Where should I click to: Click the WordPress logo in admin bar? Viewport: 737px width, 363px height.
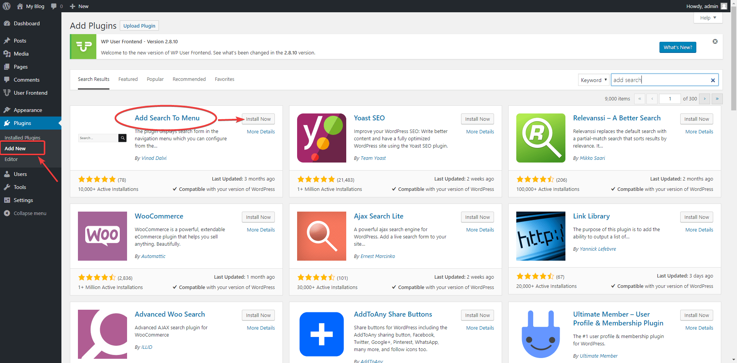tap(7, 6)
